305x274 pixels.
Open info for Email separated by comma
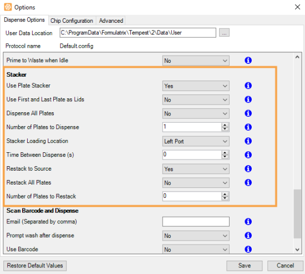248,221
